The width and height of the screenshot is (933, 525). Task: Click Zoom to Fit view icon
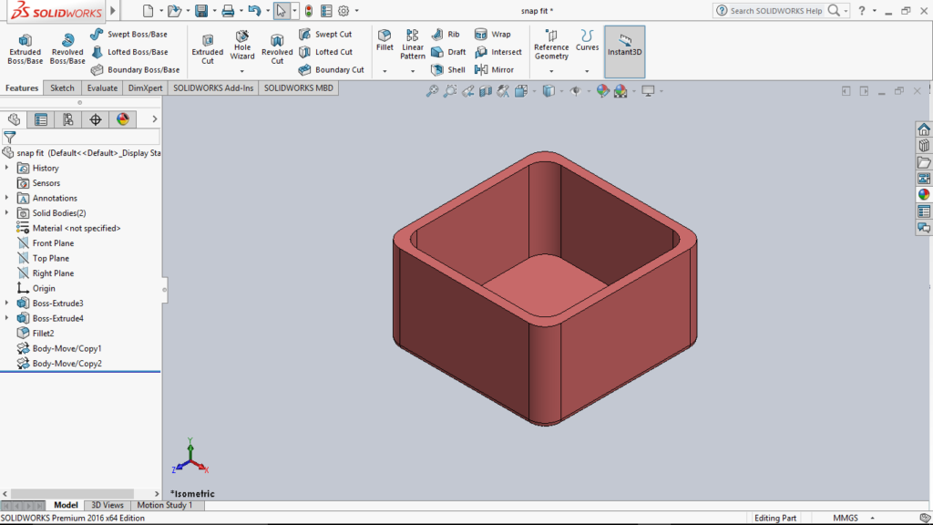(432, 91)
